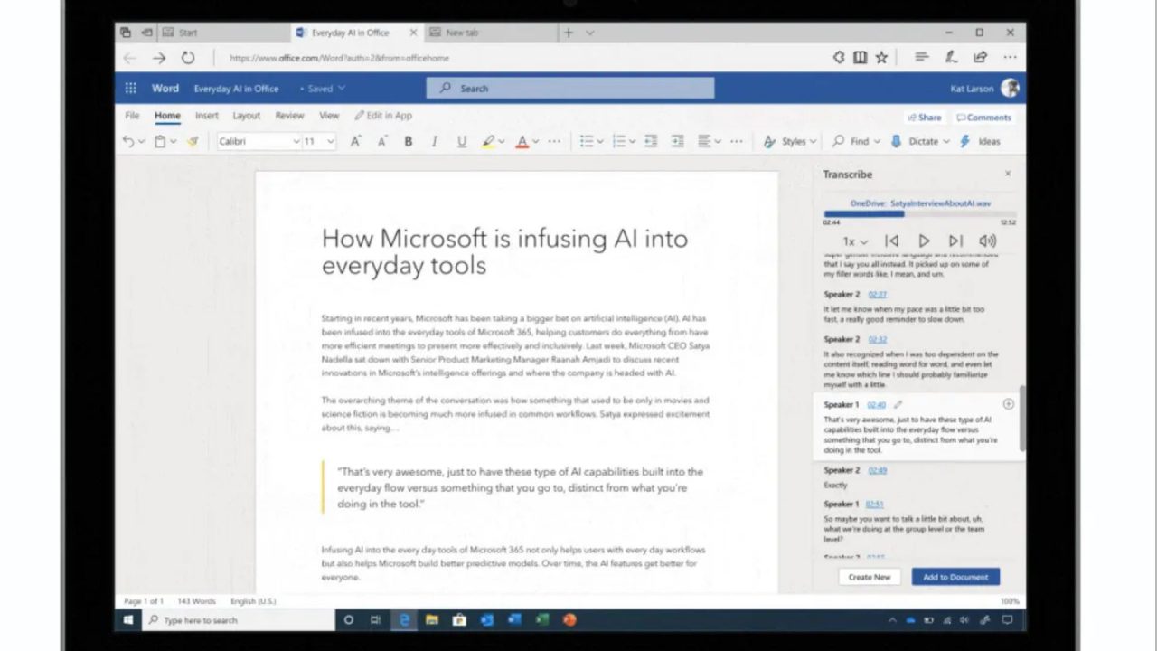Open File Explorer from the taskbar
The height and width of the screenshot is (651, 1157).
click(432, 620)
